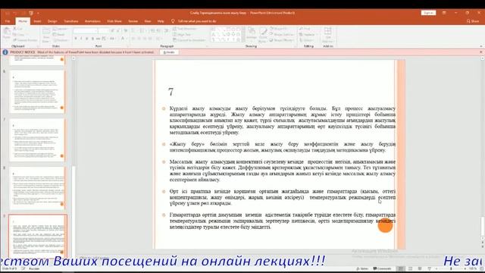Toggle italic formatting

(81, 39)
